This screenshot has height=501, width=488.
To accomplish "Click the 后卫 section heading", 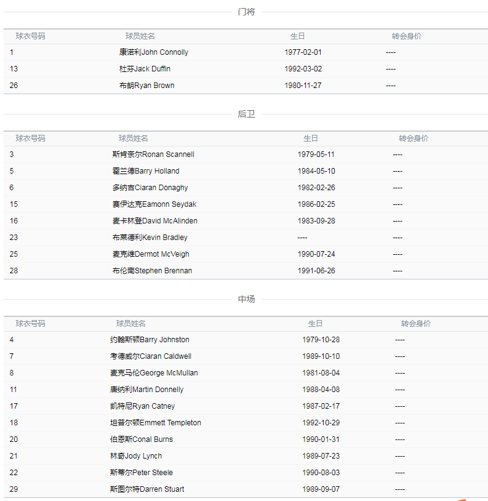I will pyautogui.click(x=246, y=114).
